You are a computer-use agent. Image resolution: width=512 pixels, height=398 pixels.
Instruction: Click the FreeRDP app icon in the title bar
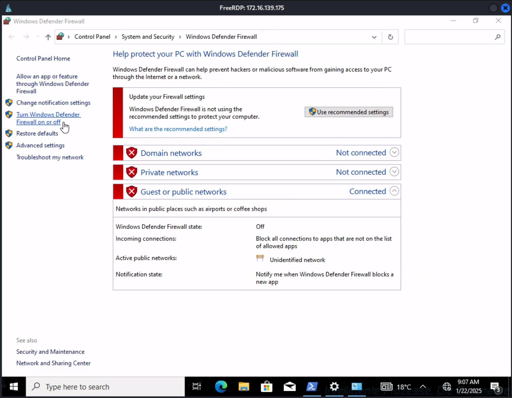[x=9, y=8]
